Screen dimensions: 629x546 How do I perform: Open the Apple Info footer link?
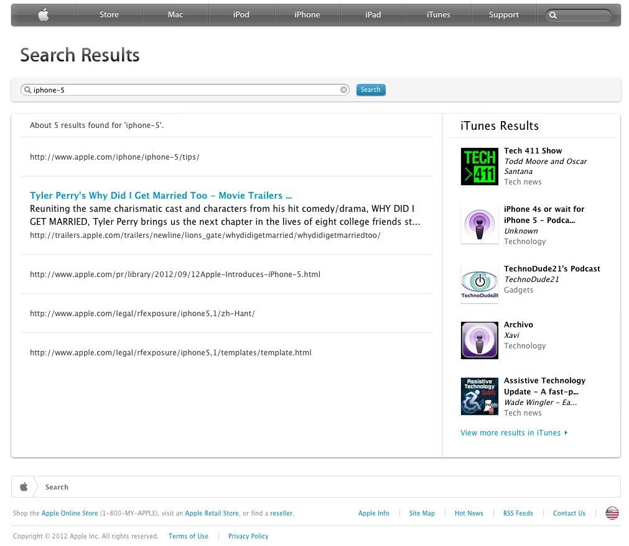tap(373, 513)
